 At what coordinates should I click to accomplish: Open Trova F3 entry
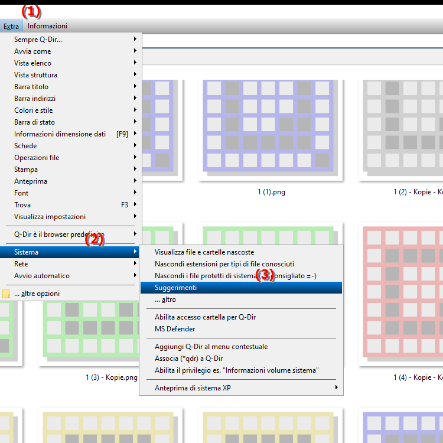(71, 205)
